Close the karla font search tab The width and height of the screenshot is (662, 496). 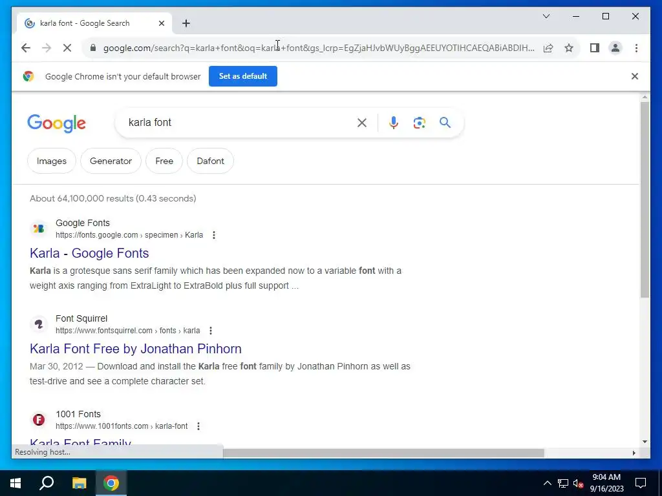(x=161, y=23)
